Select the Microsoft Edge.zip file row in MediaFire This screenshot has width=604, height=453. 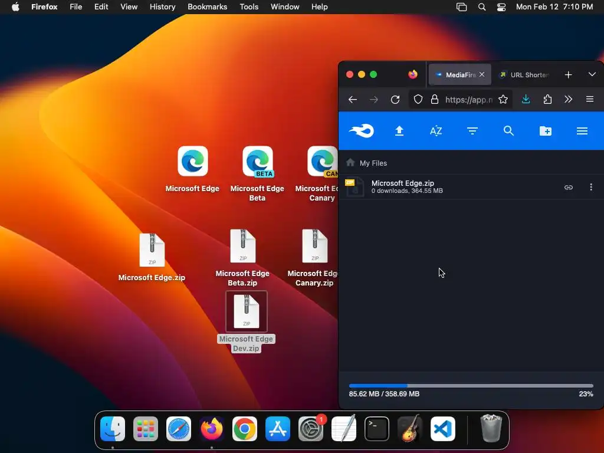coord(471,187)
